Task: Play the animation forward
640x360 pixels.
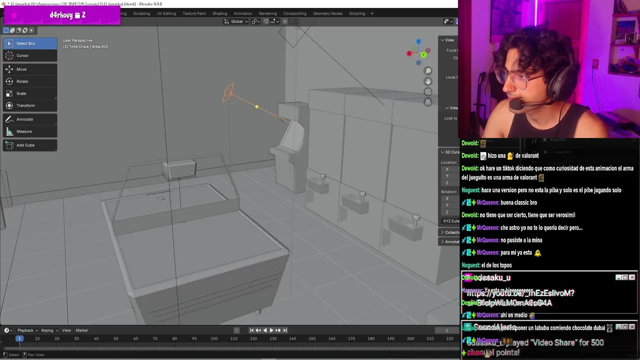Action: (x=271, y=330)
